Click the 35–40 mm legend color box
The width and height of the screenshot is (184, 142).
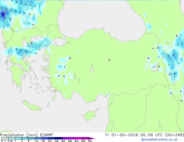[x=72, y=138]
